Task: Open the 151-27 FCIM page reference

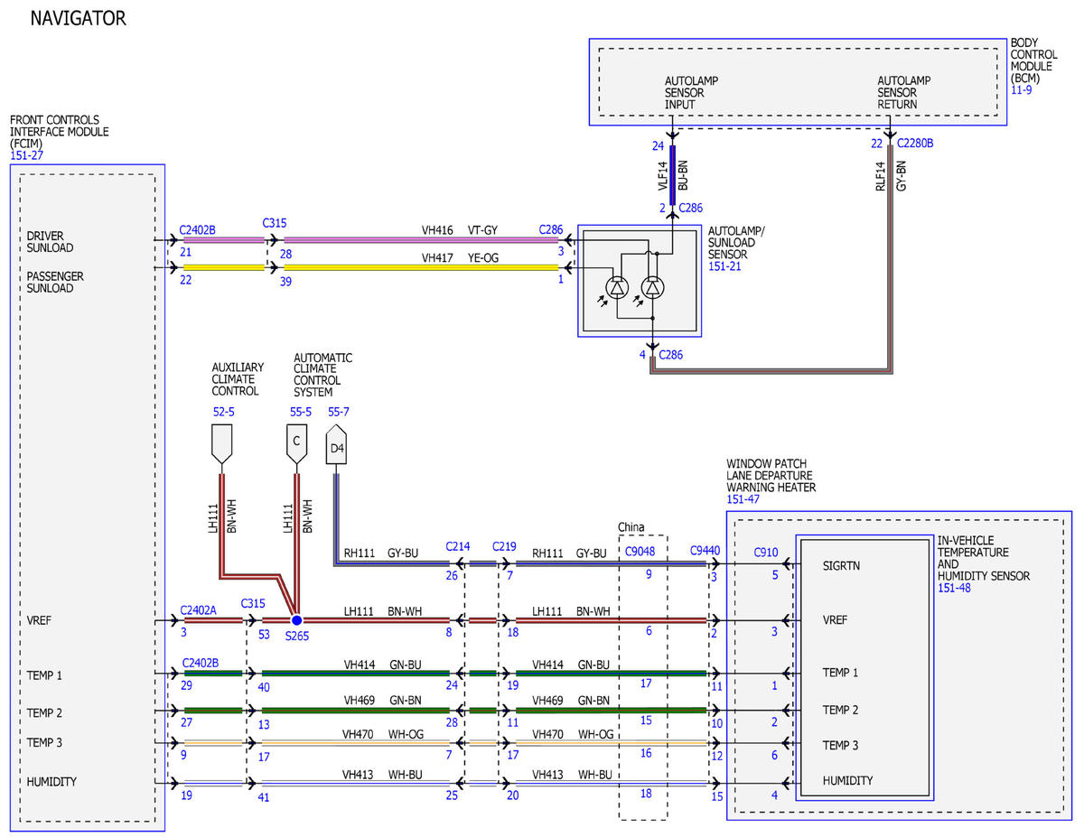Action: 26,155
